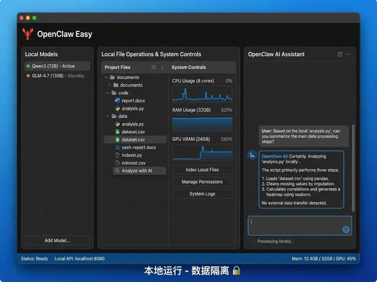Click the top-level documents folder icon

(112, 77)
